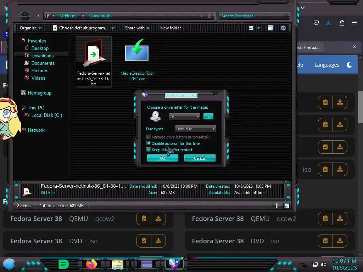Toggle the preview pane icon in Explorer toolbar

click(x=270, y=28)
